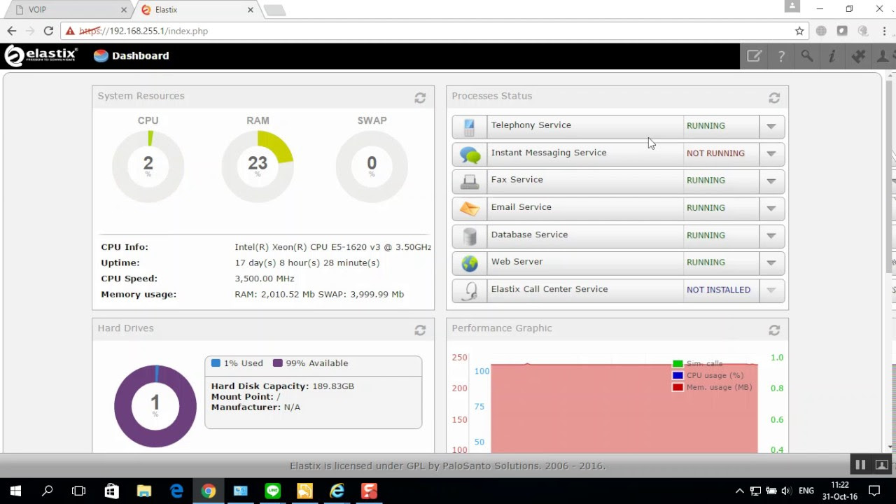This screenshot has height=504, width=896.
Task: Click the Web Server globe icon
Action: 470,263
